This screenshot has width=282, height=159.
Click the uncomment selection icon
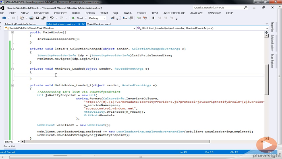pyautogui.click(x=145, y=18)
